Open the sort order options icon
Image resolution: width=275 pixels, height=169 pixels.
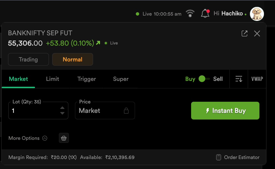coord(239,79)
